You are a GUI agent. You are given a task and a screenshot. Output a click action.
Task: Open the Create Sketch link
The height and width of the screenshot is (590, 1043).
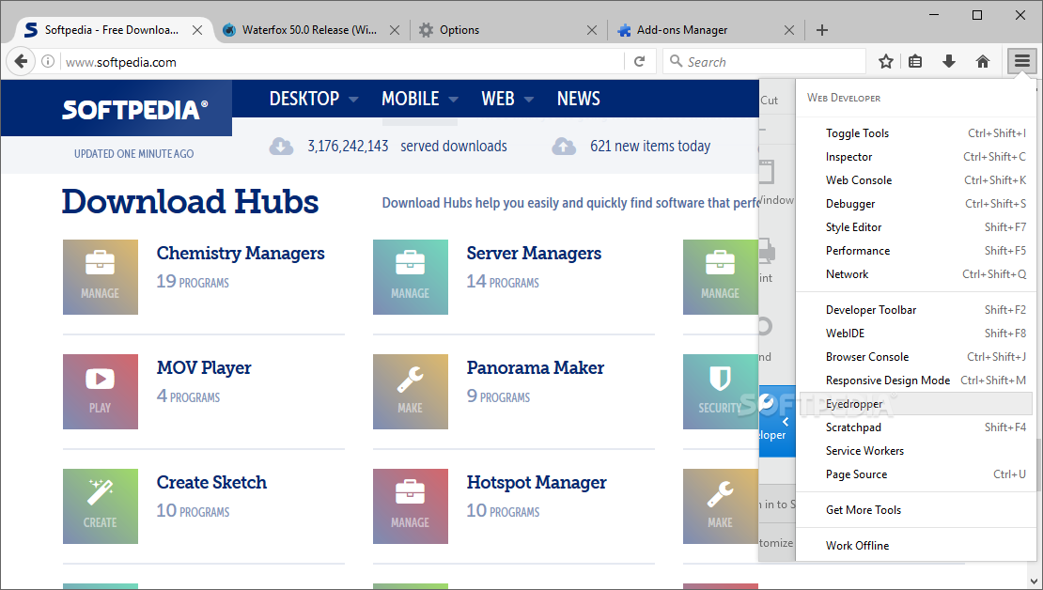point(211,482)
